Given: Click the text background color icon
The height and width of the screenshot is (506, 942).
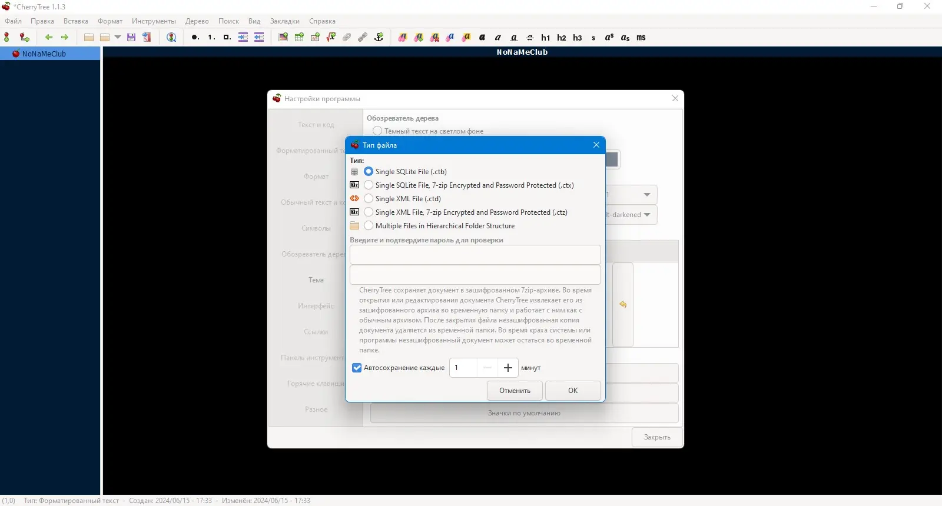Looking at the screenshot, I should pyautogui.click(x=466, y=37).
